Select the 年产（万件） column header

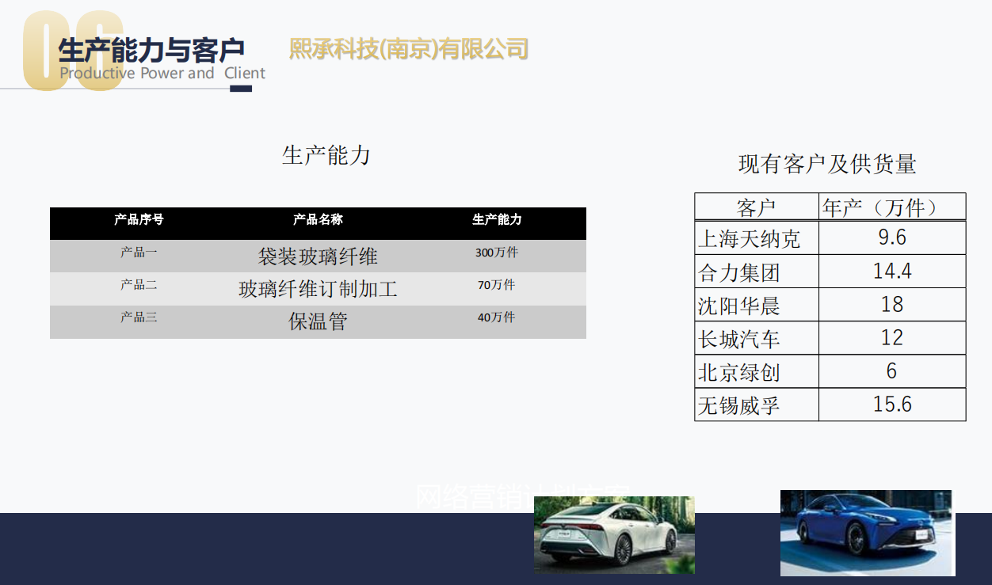click(884, 207)
